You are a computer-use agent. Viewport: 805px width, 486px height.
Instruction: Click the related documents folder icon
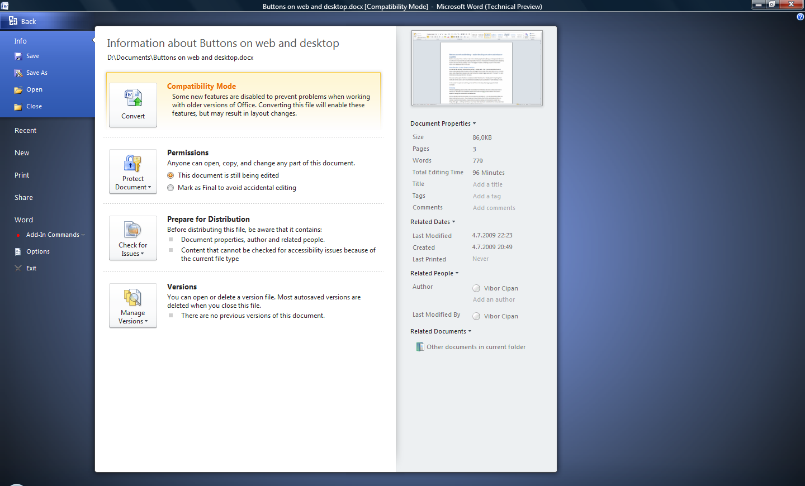point(420,347)
